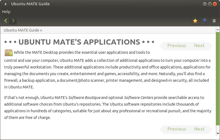Click the scrollbar down arrow
This screenshot has width=220, height=140.
(218, 133)
